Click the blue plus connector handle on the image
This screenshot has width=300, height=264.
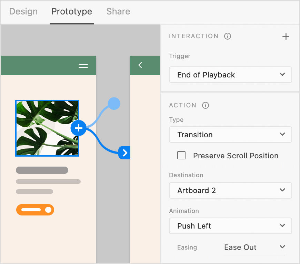tap(78, 128)
